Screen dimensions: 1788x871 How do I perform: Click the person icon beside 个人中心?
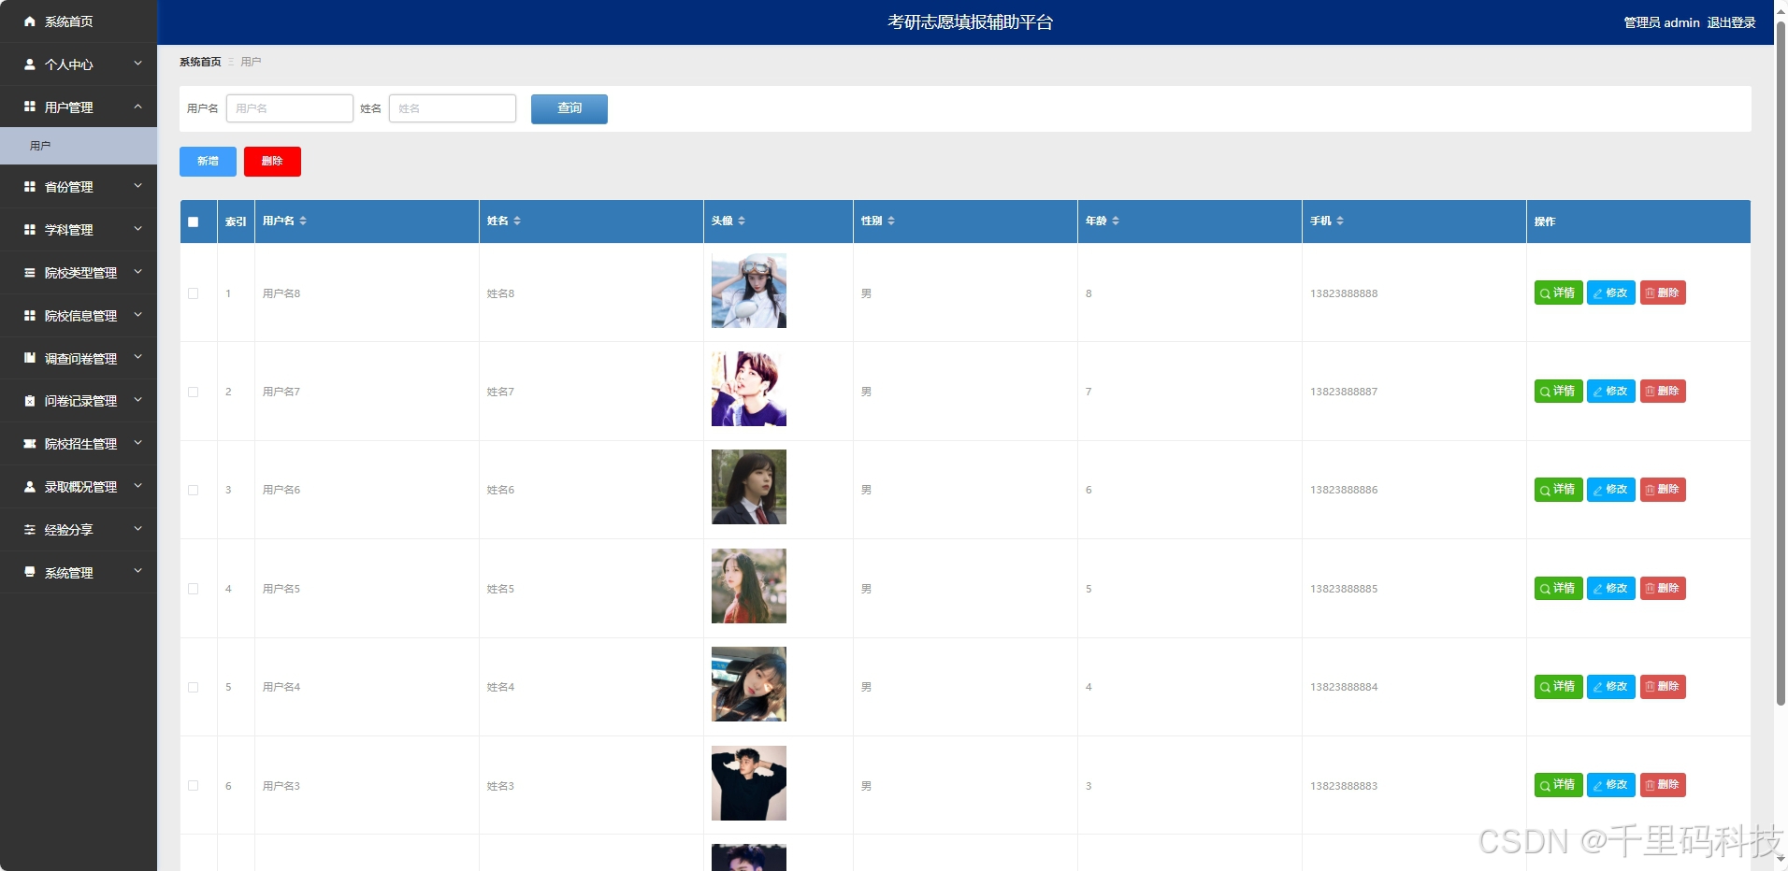[x=30, y=64]
